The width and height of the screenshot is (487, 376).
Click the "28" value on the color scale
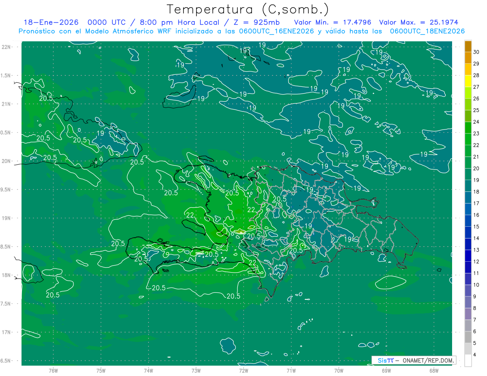476,75
